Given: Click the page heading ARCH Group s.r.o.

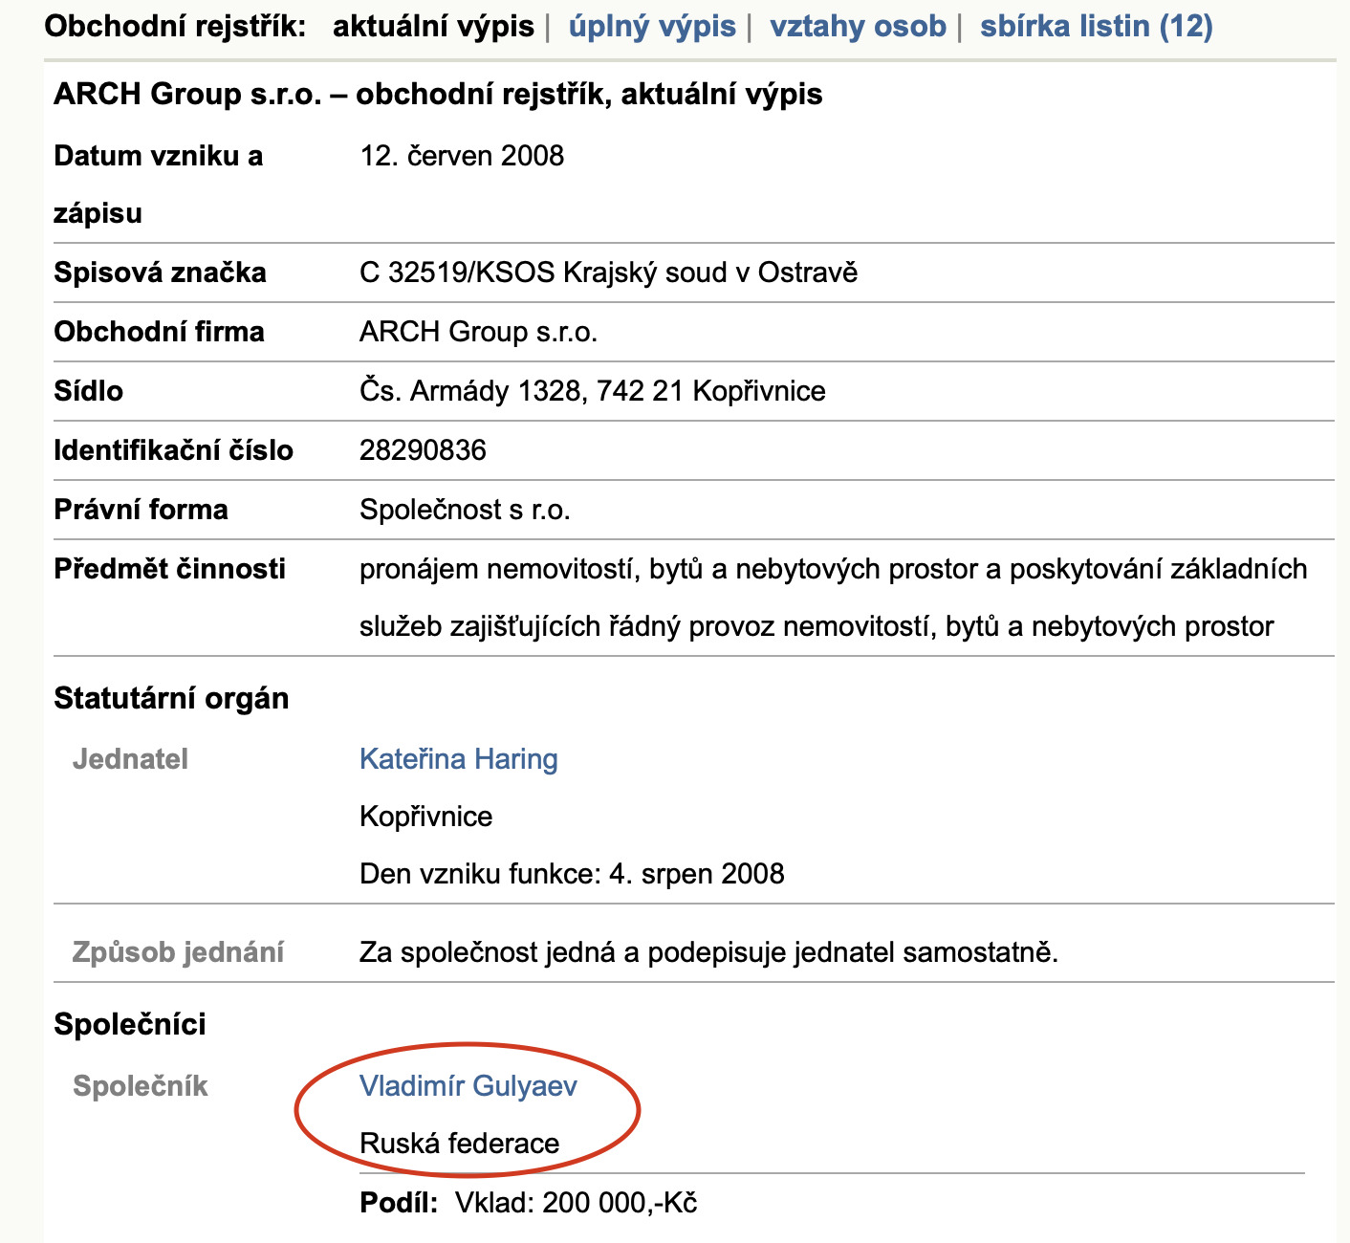Looking at the screenshot, I should (x=438, y=95).
